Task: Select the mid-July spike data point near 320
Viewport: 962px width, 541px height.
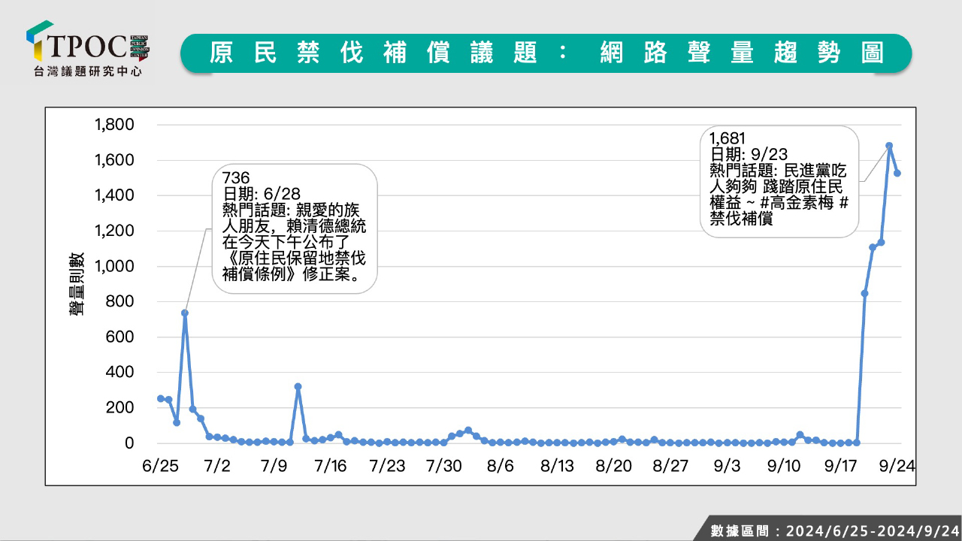Action: [x=298, y=386]
